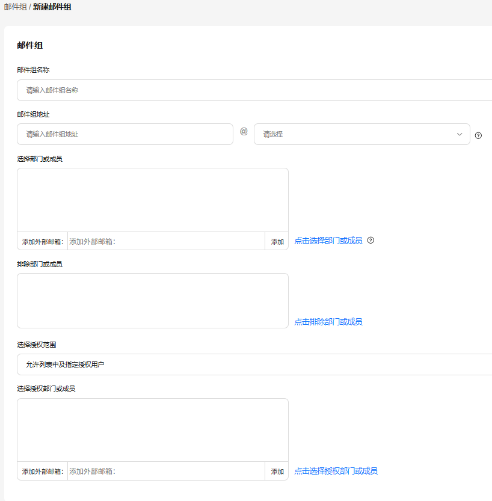Click 添加 button under 选择授权部门或成员
The width and height of the screenshot is (492, 501).
[277, 472]
